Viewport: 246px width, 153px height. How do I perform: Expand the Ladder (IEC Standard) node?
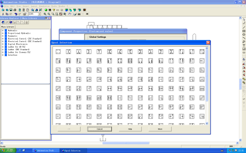point(3,49)
